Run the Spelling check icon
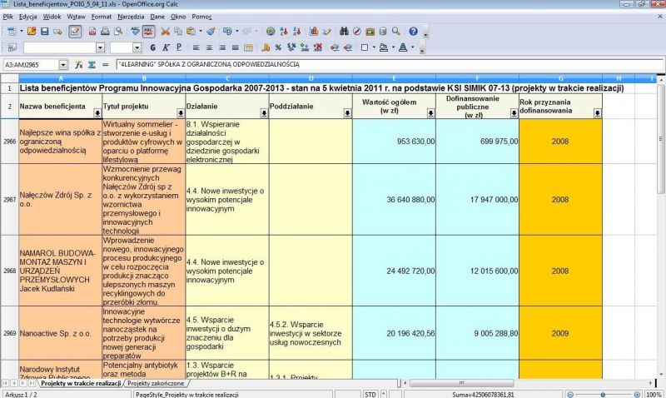This screenshot has width=666, height=398. click(135, 32)
